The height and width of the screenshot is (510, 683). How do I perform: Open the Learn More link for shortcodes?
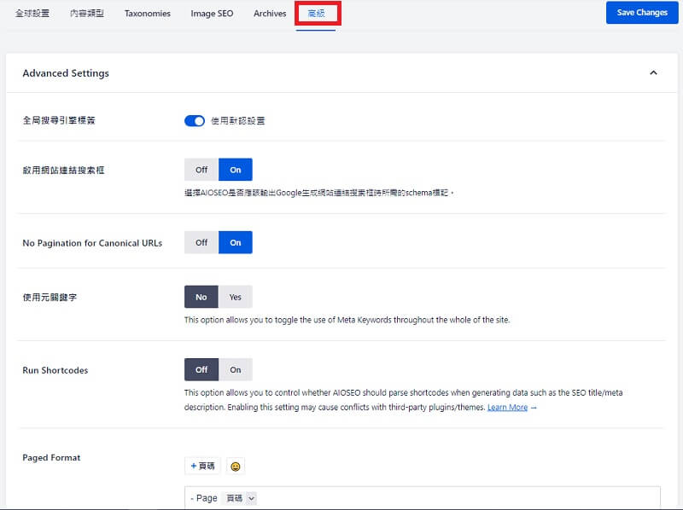pyautogui.click(x=507, y=408)
